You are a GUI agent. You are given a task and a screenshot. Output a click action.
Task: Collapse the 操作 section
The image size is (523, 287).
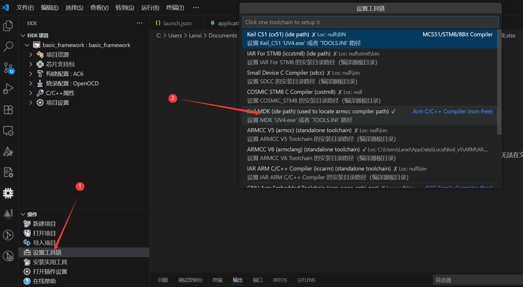tap(23, 214)
